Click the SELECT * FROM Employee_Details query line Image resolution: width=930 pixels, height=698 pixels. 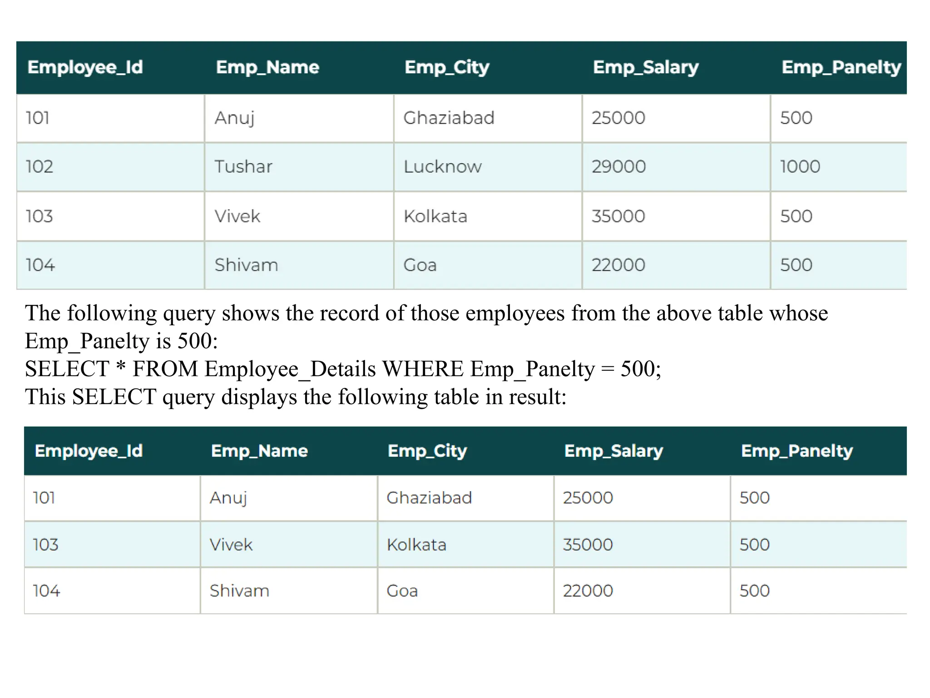click(343, 369)
